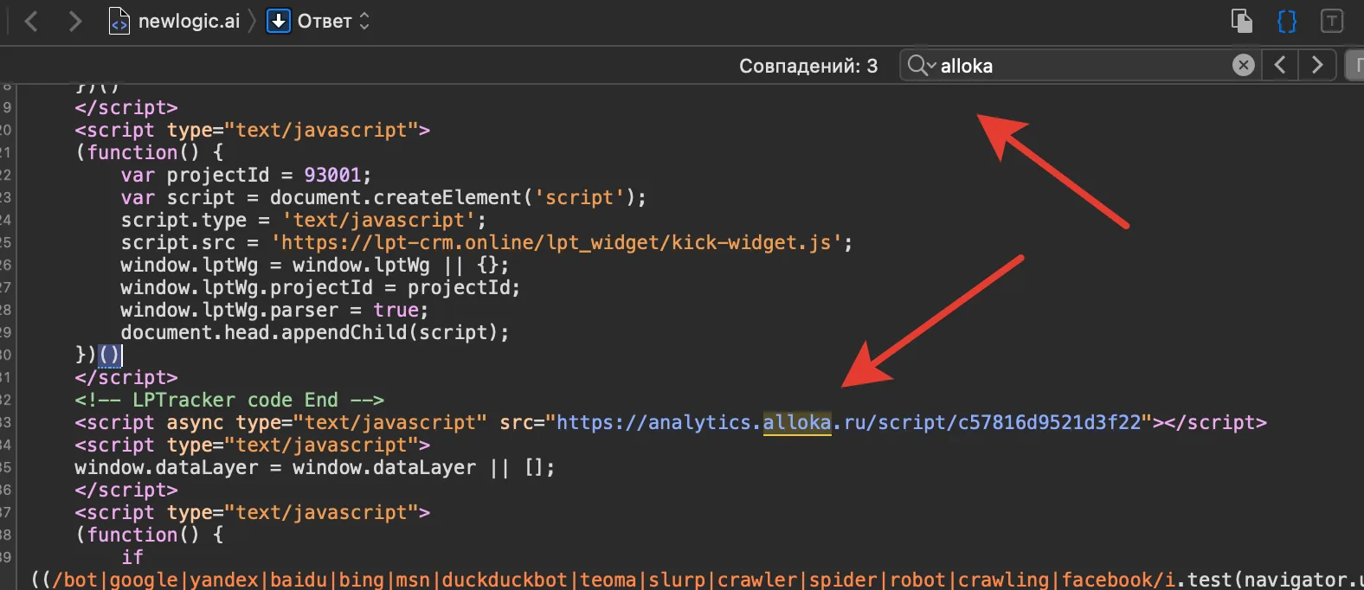Click the Ответ breadcrumb label

point(325,21)
